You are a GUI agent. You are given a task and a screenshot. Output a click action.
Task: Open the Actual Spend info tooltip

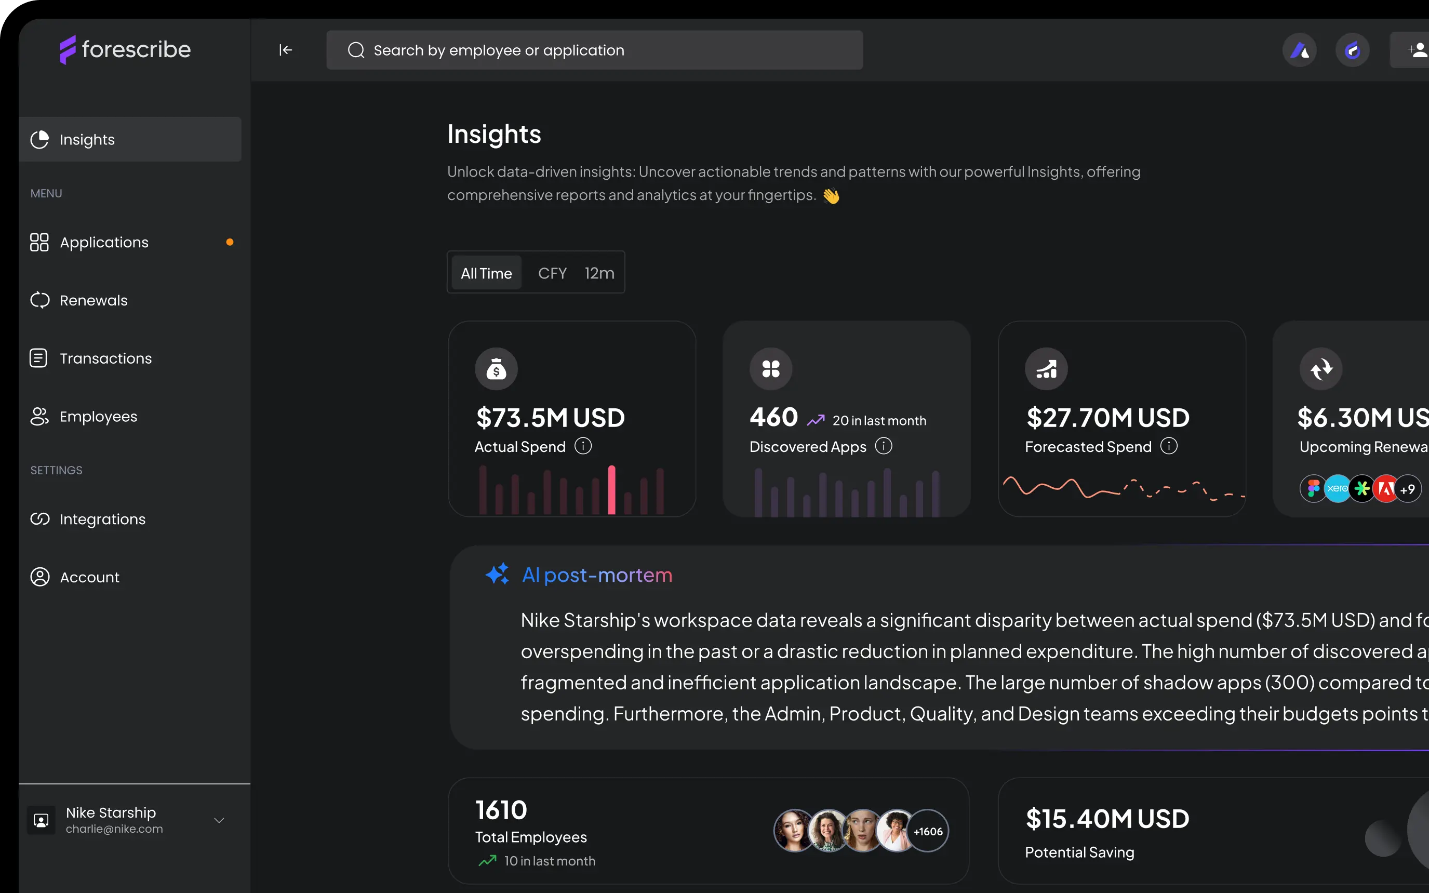[x=583, y=446]
